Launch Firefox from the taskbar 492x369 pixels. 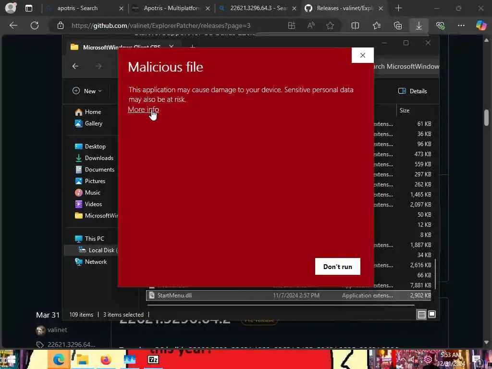(106, 359)
